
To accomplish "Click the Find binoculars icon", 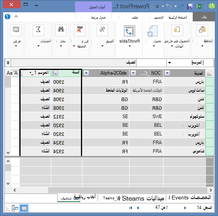I will point(61,30).
